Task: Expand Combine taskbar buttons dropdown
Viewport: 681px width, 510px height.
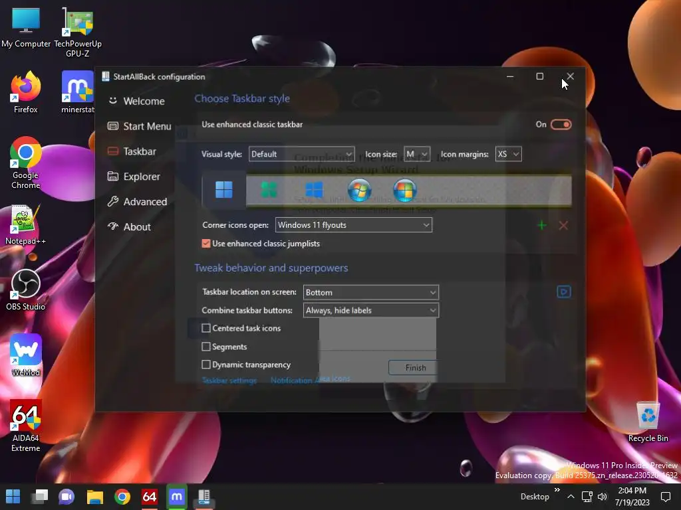Action: tap(371, 311)
